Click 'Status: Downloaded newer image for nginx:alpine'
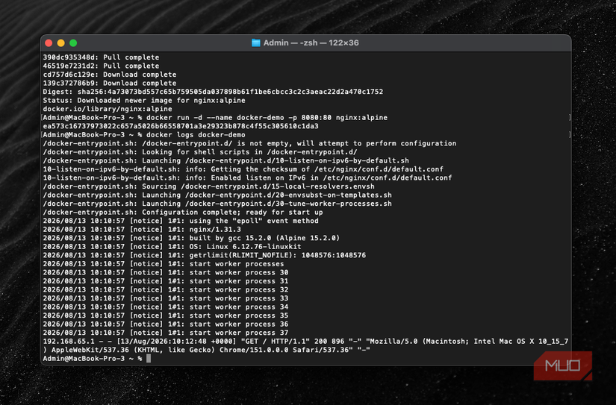 (144, 101)
